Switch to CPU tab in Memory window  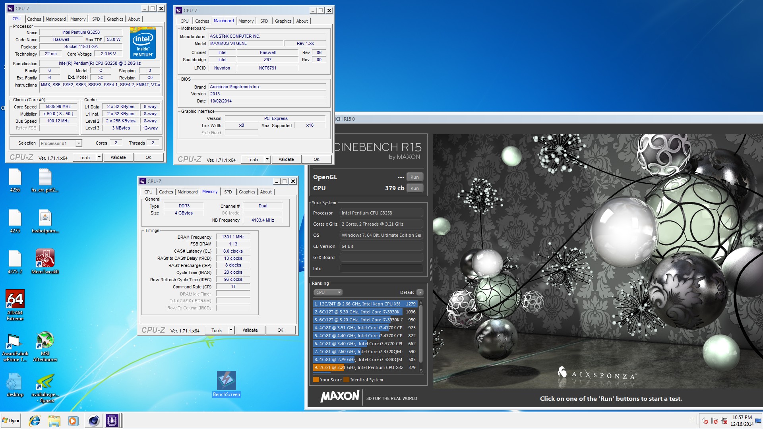148,192
